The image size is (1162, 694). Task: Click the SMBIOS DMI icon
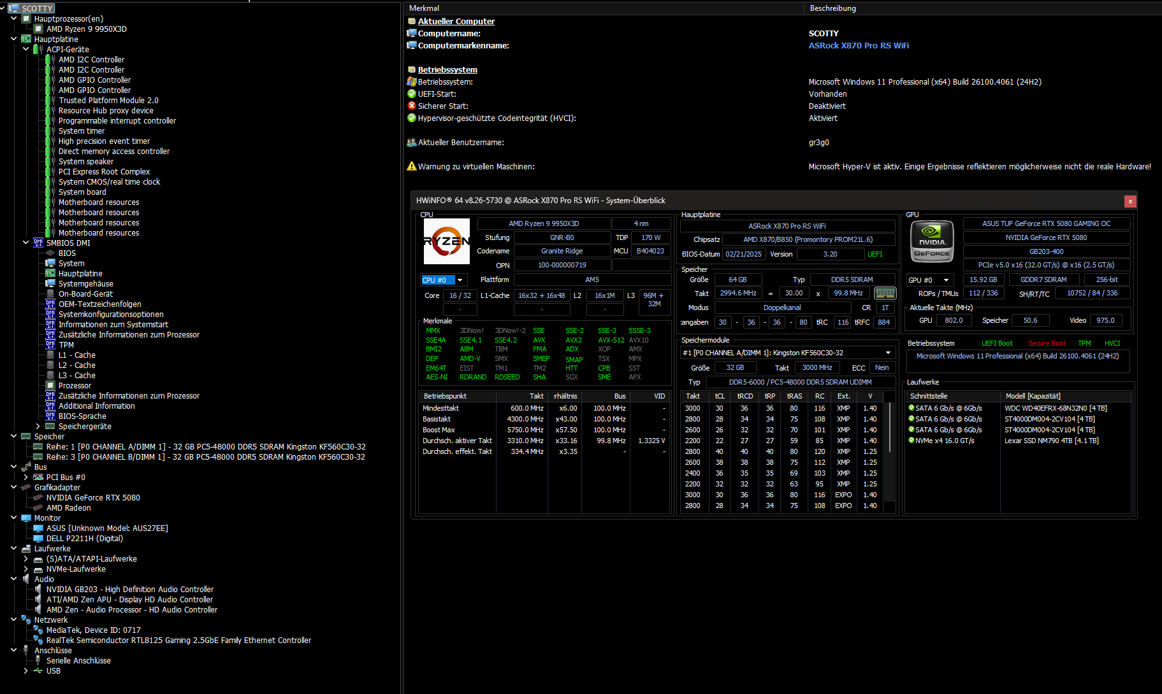[x=38, y=243]
